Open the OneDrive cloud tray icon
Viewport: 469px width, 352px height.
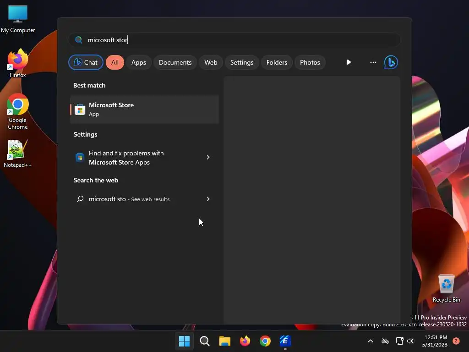385,341
